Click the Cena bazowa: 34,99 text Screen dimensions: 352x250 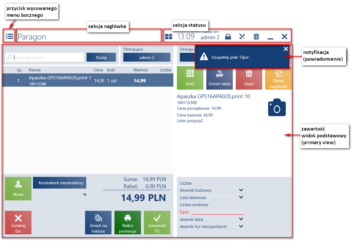click(x=195, y=115)
